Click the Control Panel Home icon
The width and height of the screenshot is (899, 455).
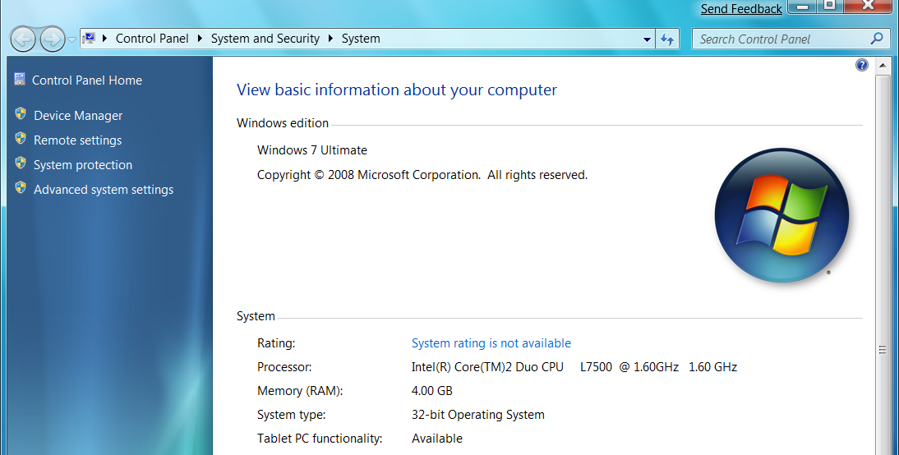[x=20, y=79]
